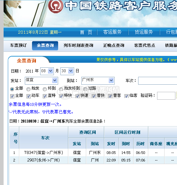Screen dimensions: 177x185
Task: Click train T8347(信宜->广州东) entry
Action: pos(43,153)
